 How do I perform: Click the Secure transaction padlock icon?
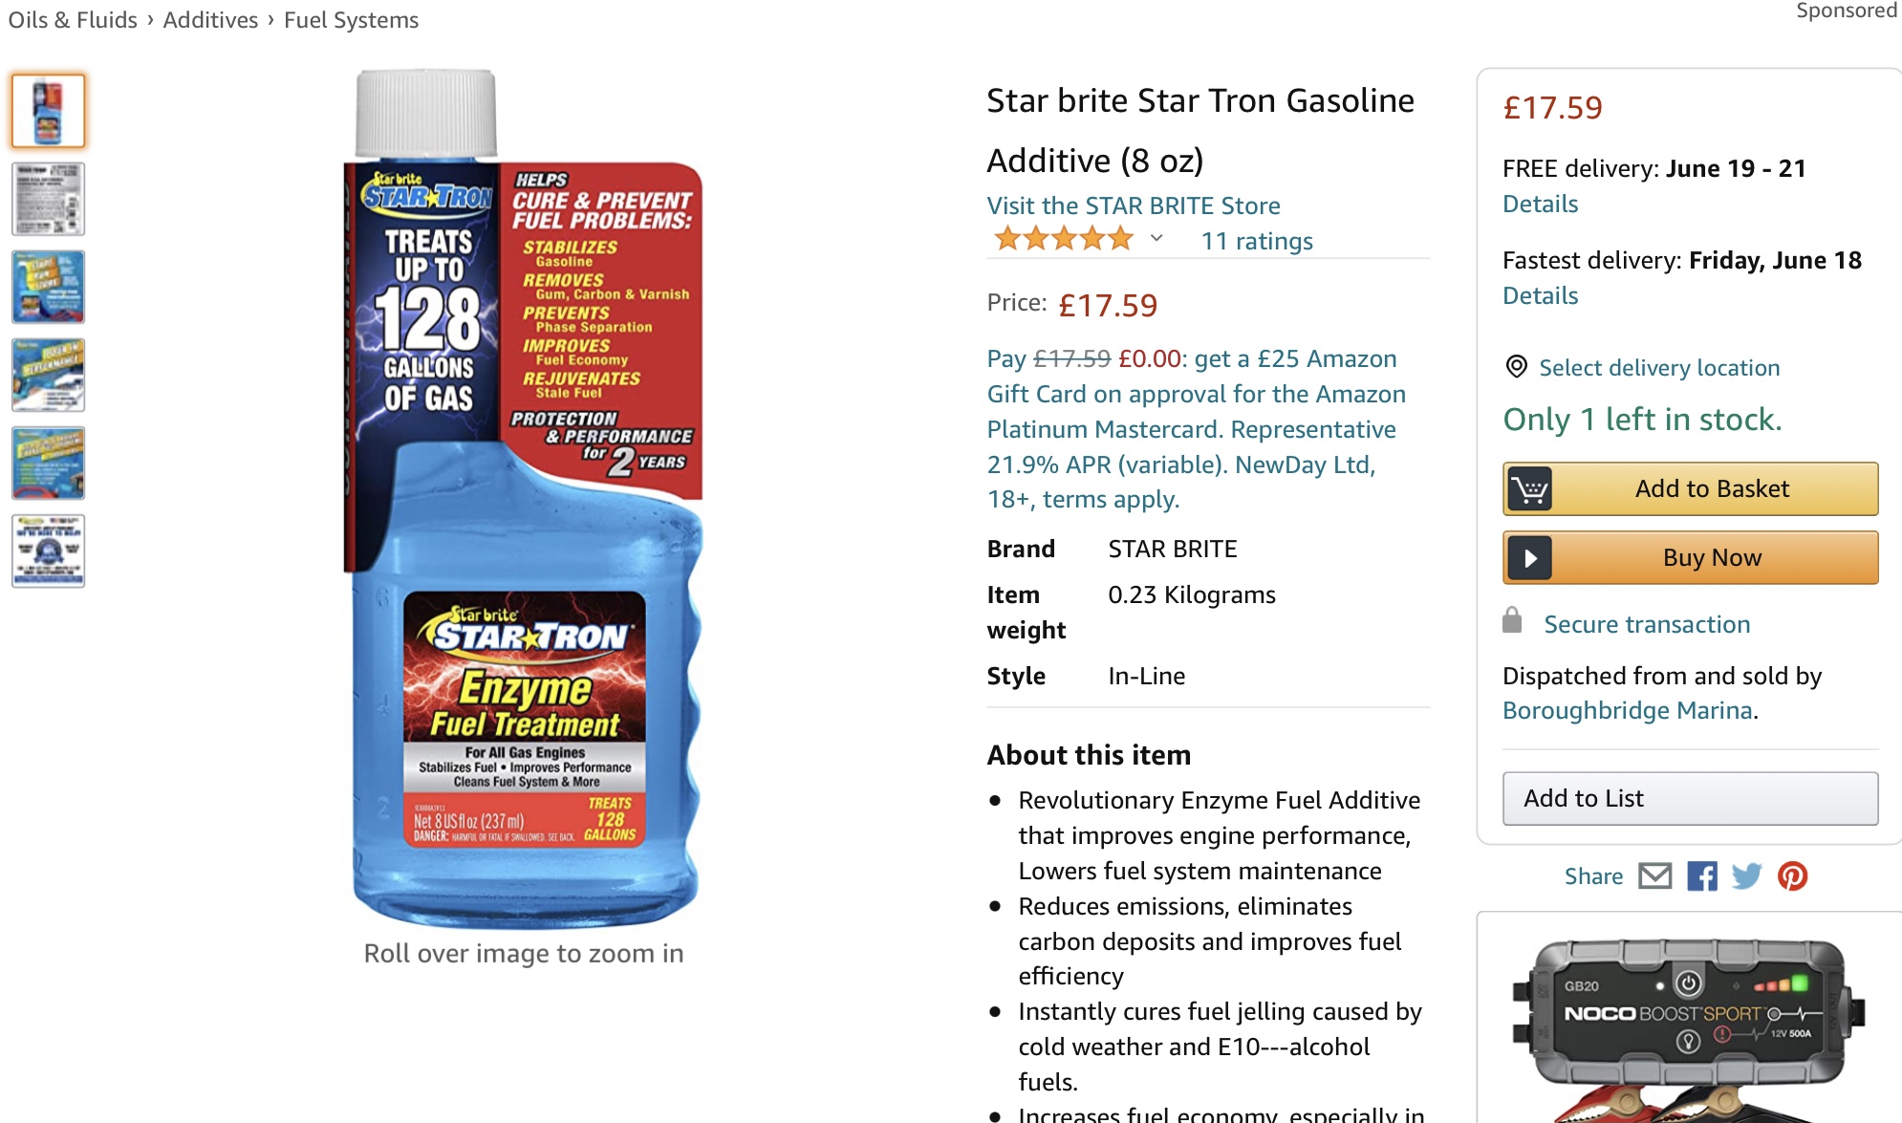1512,620
